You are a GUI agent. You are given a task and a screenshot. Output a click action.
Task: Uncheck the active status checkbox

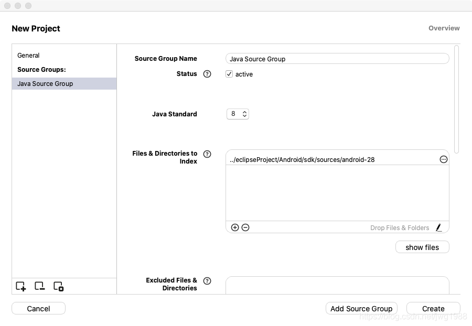tap(229, 74)
